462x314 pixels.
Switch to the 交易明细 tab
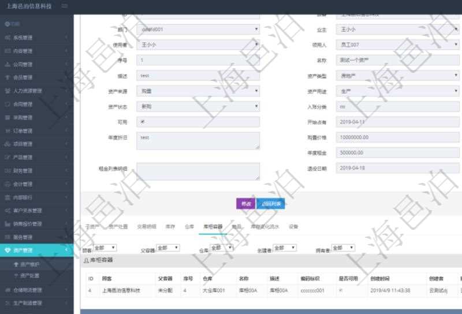146,227
